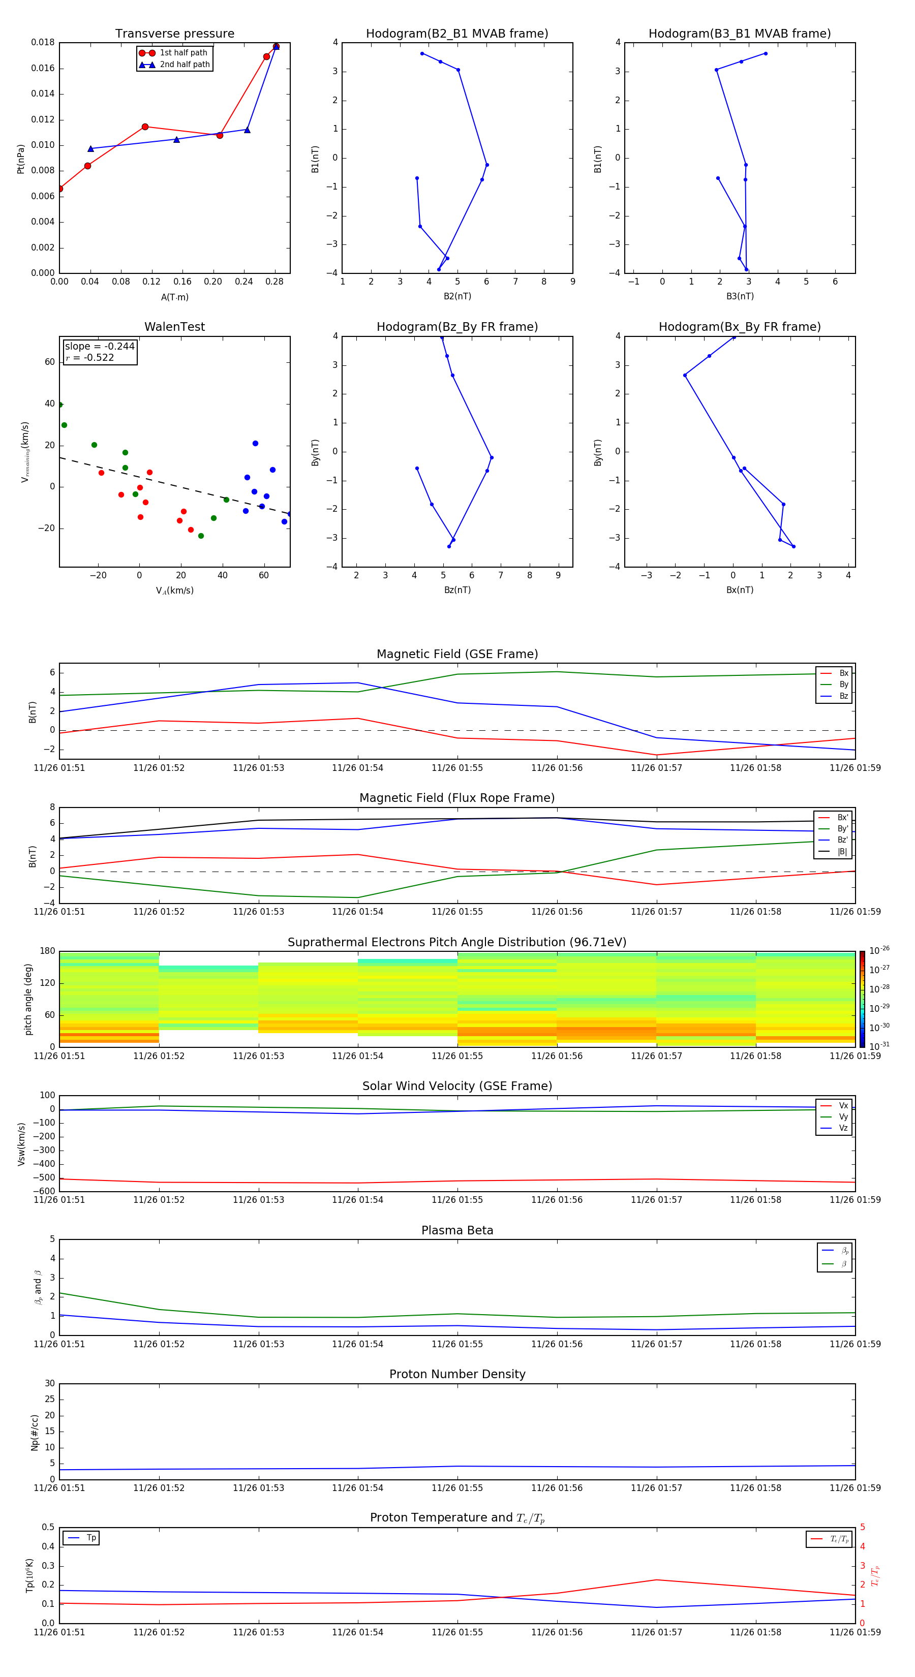Click the "Np(#/cc)" axis label
Screen dimensions: 915x1677
click(35, 1432)
